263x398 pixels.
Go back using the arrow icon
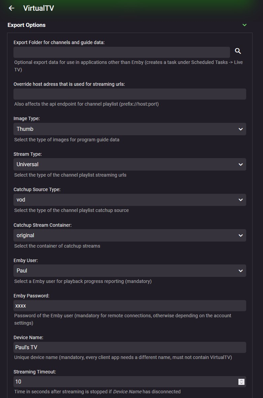11,8
